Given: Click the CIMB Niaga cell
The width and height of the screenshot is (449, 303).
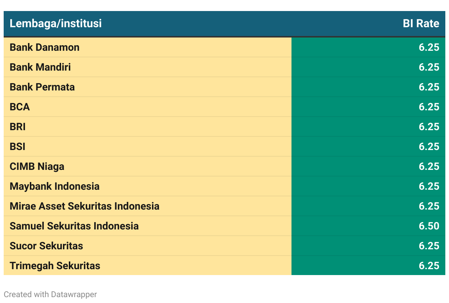Looking at the screenshot, I should [37, 167].
